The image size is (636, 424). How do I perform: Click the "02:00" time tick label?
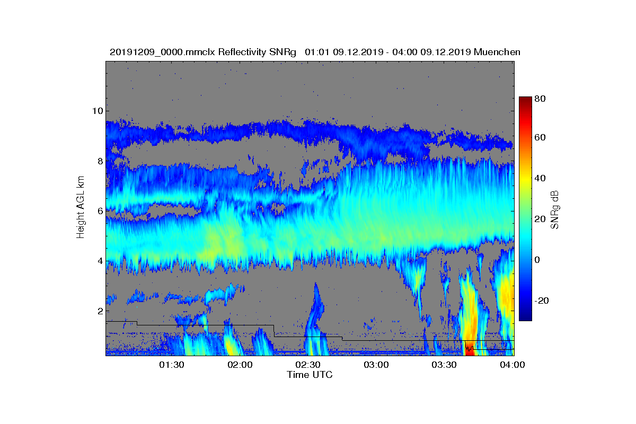coord(240,365)
